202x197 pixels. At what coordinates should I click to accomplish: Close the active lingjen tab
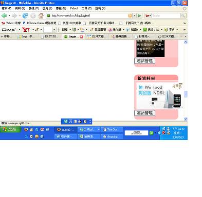82,36
